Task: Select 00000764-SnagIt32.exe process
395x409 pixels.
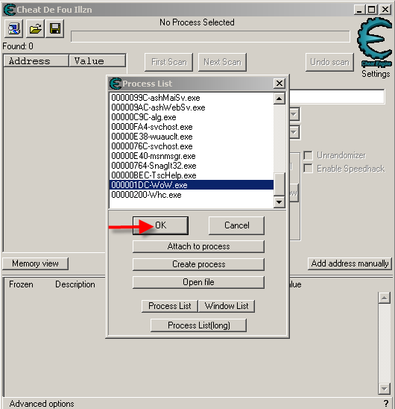Action: [192, 166]
